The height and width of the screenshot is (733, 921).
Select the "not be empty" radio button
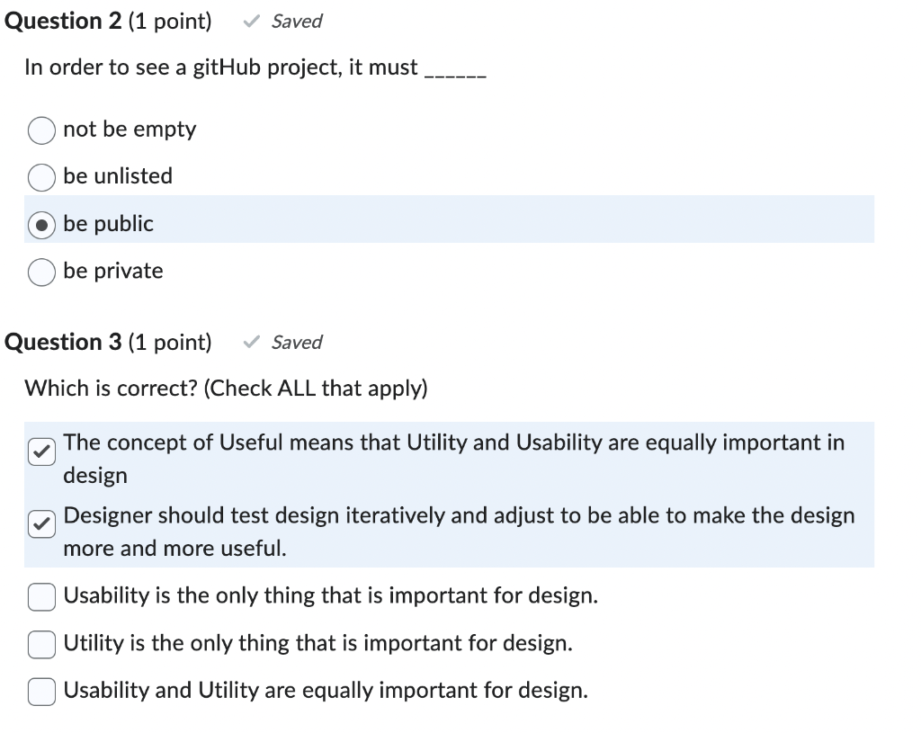coord(40,130)
